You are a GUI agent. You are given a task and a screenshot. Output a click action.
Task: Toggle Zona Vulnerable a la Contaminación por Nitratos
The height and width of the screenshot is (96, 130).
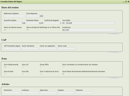[x=63, y=67]
